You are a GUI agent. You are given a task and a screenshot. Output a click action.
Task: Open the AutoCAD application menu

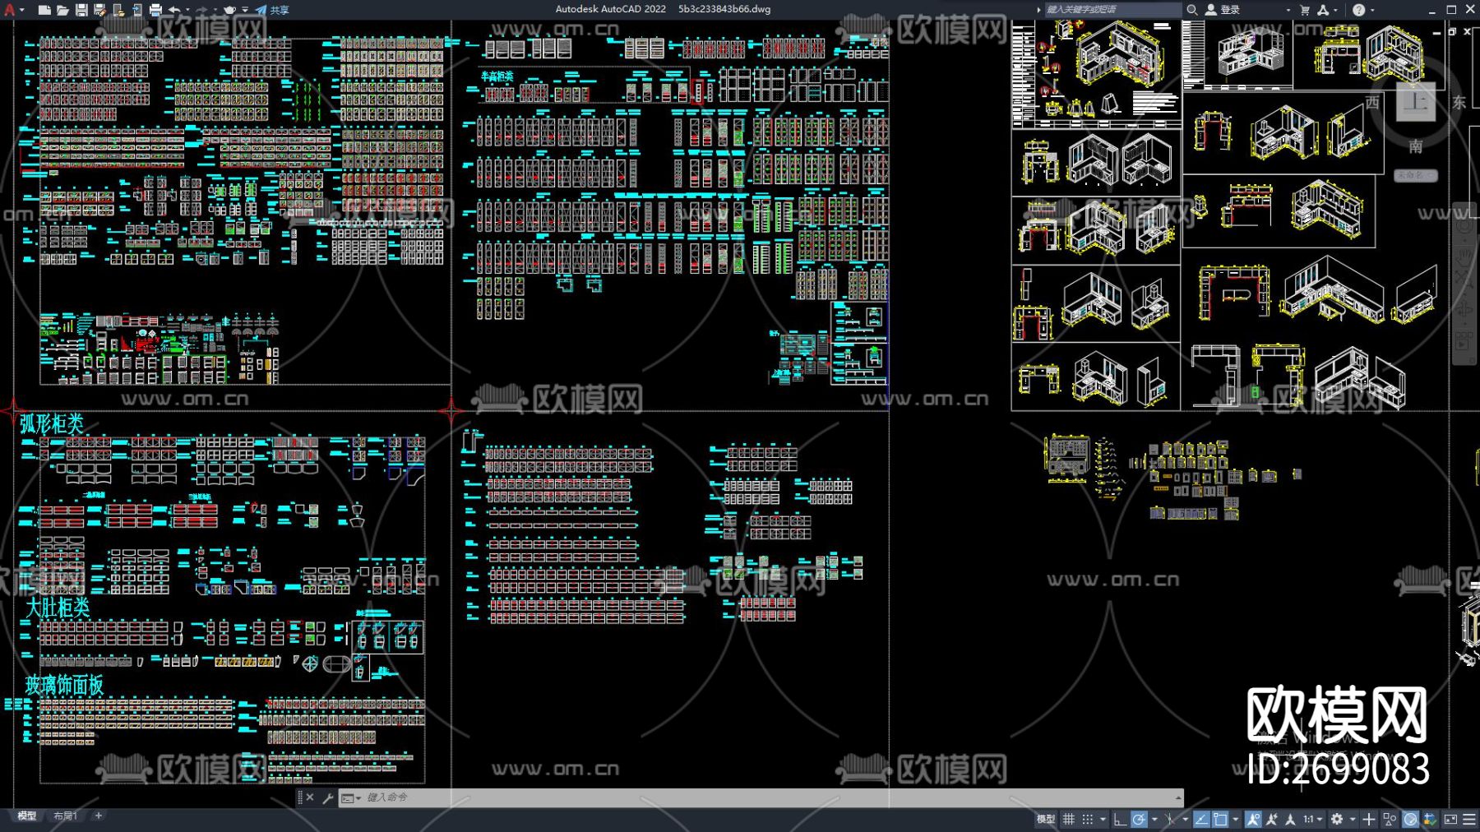[10, 10]
